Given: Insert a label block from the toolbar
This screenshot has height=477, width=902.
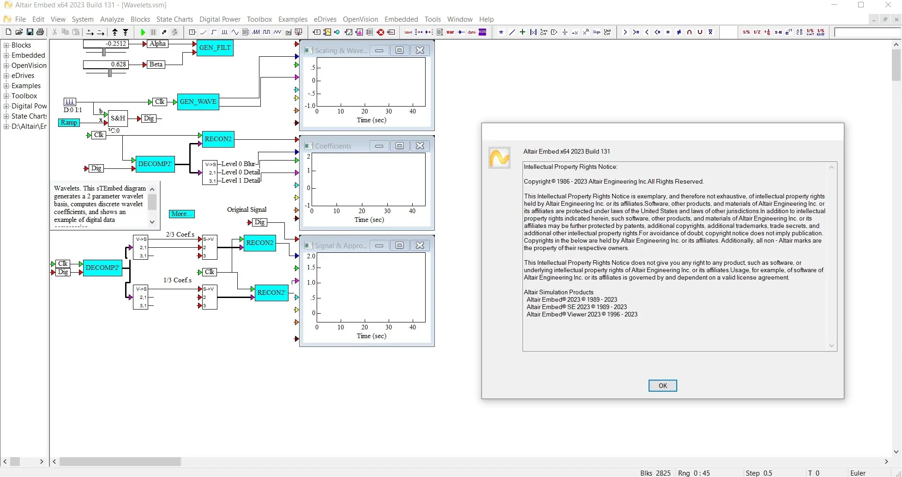Looking at the screenshot, I should tap(408, 32).
